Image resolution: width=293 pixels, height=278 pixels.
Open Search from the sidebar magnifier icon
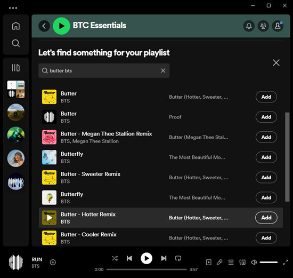[15, 43]
